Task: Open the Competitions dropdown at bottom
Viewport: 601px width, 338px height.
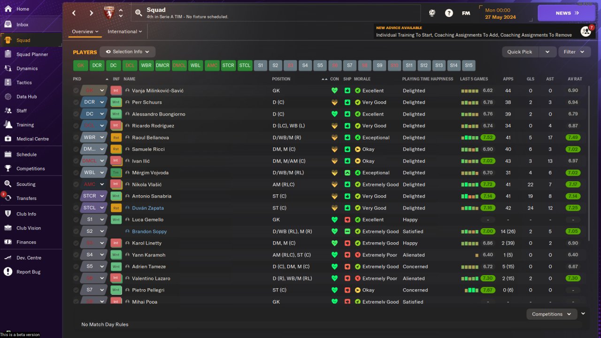Action: 551,314
